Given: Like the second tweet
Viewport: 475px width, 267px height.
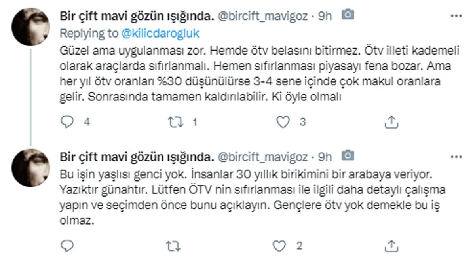Looking at the screenshot, I should point(279,246).
